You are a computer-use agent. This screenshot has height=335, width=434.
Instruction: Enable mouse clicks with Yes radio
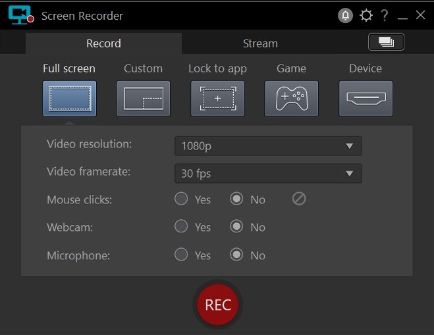tap(181, 199)
